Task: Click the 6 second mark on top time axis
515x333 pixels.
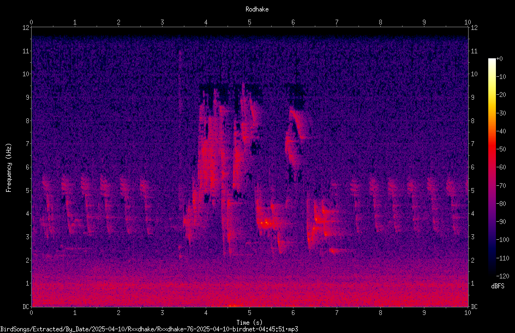Action: pyautogui.click(x=293, y=22)
